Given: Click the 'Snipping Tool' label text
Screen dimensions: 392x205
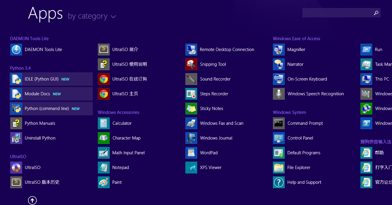Looking at the screenshot, I should [x=213, y=64].
